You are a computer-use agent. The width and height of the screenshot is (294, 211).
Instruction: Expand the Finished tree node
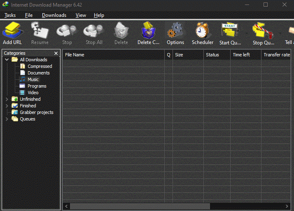(7, 106)
